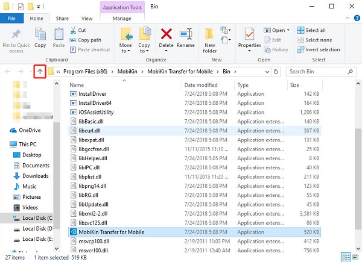
Task: Click Edit in the Open group
Action: pos(273,40)
